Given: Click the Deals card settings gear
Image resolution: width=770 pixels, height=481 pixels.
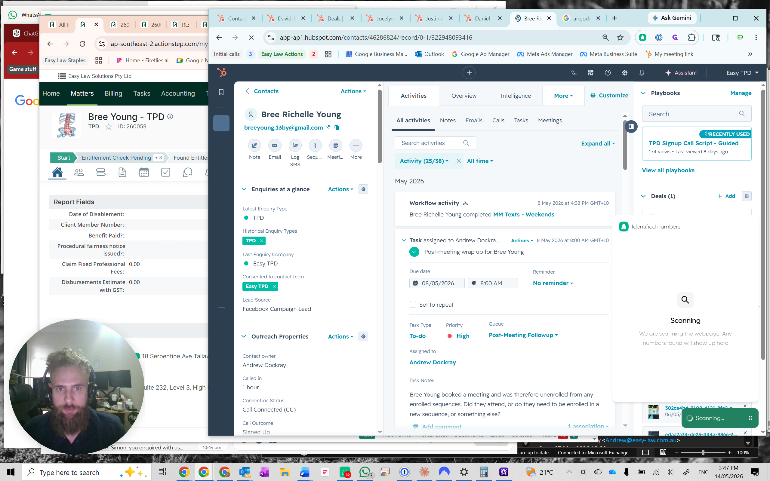Looking at the screenshot, I should coord(747,196).
